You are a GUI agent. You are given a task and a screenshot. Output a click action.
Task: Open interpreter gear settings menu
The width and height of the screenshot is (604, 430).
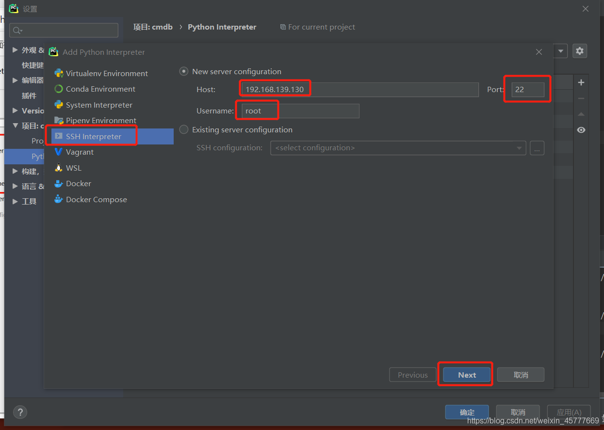tap(580, 51)
